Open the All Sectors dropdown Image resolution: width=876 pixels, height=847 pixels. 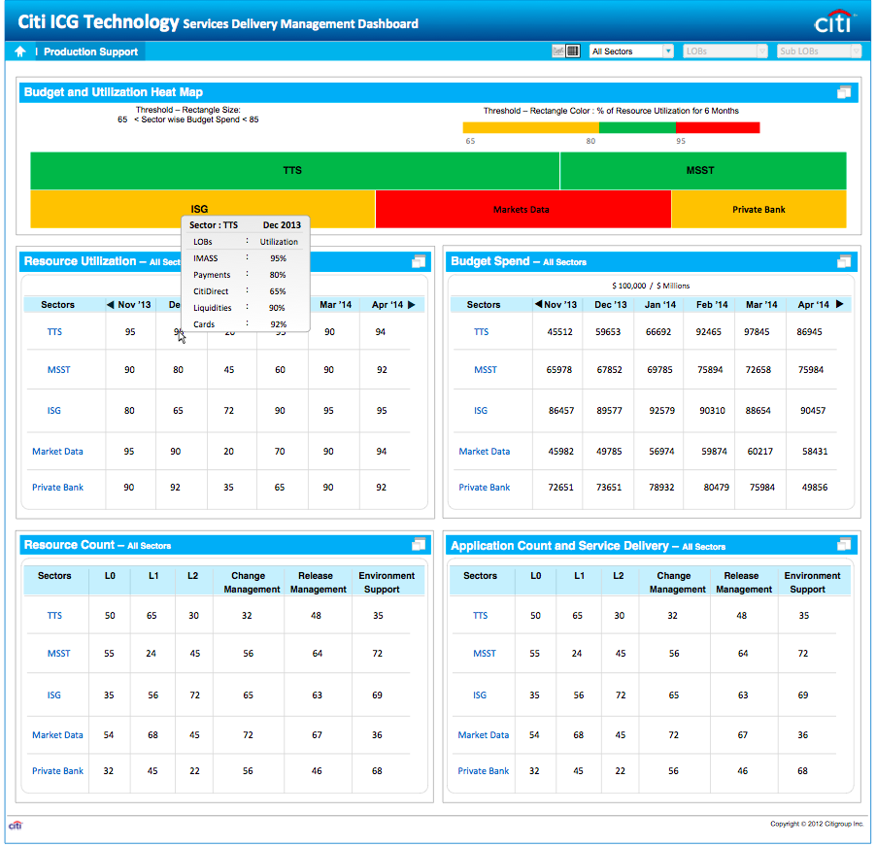coord(631,51)
